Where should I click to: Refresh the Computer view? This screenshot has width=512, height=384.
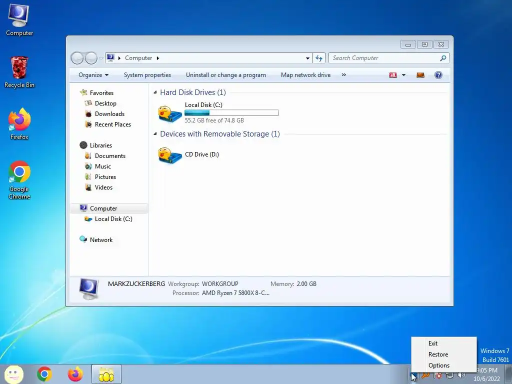pos(318,58)
